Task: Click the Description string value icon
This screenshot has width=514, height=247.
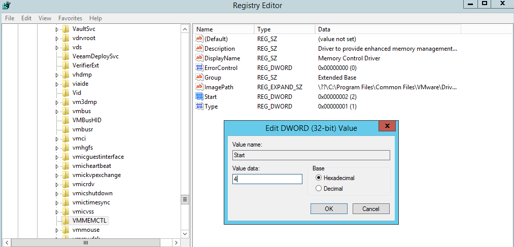Action: click(x=199, y=49)
